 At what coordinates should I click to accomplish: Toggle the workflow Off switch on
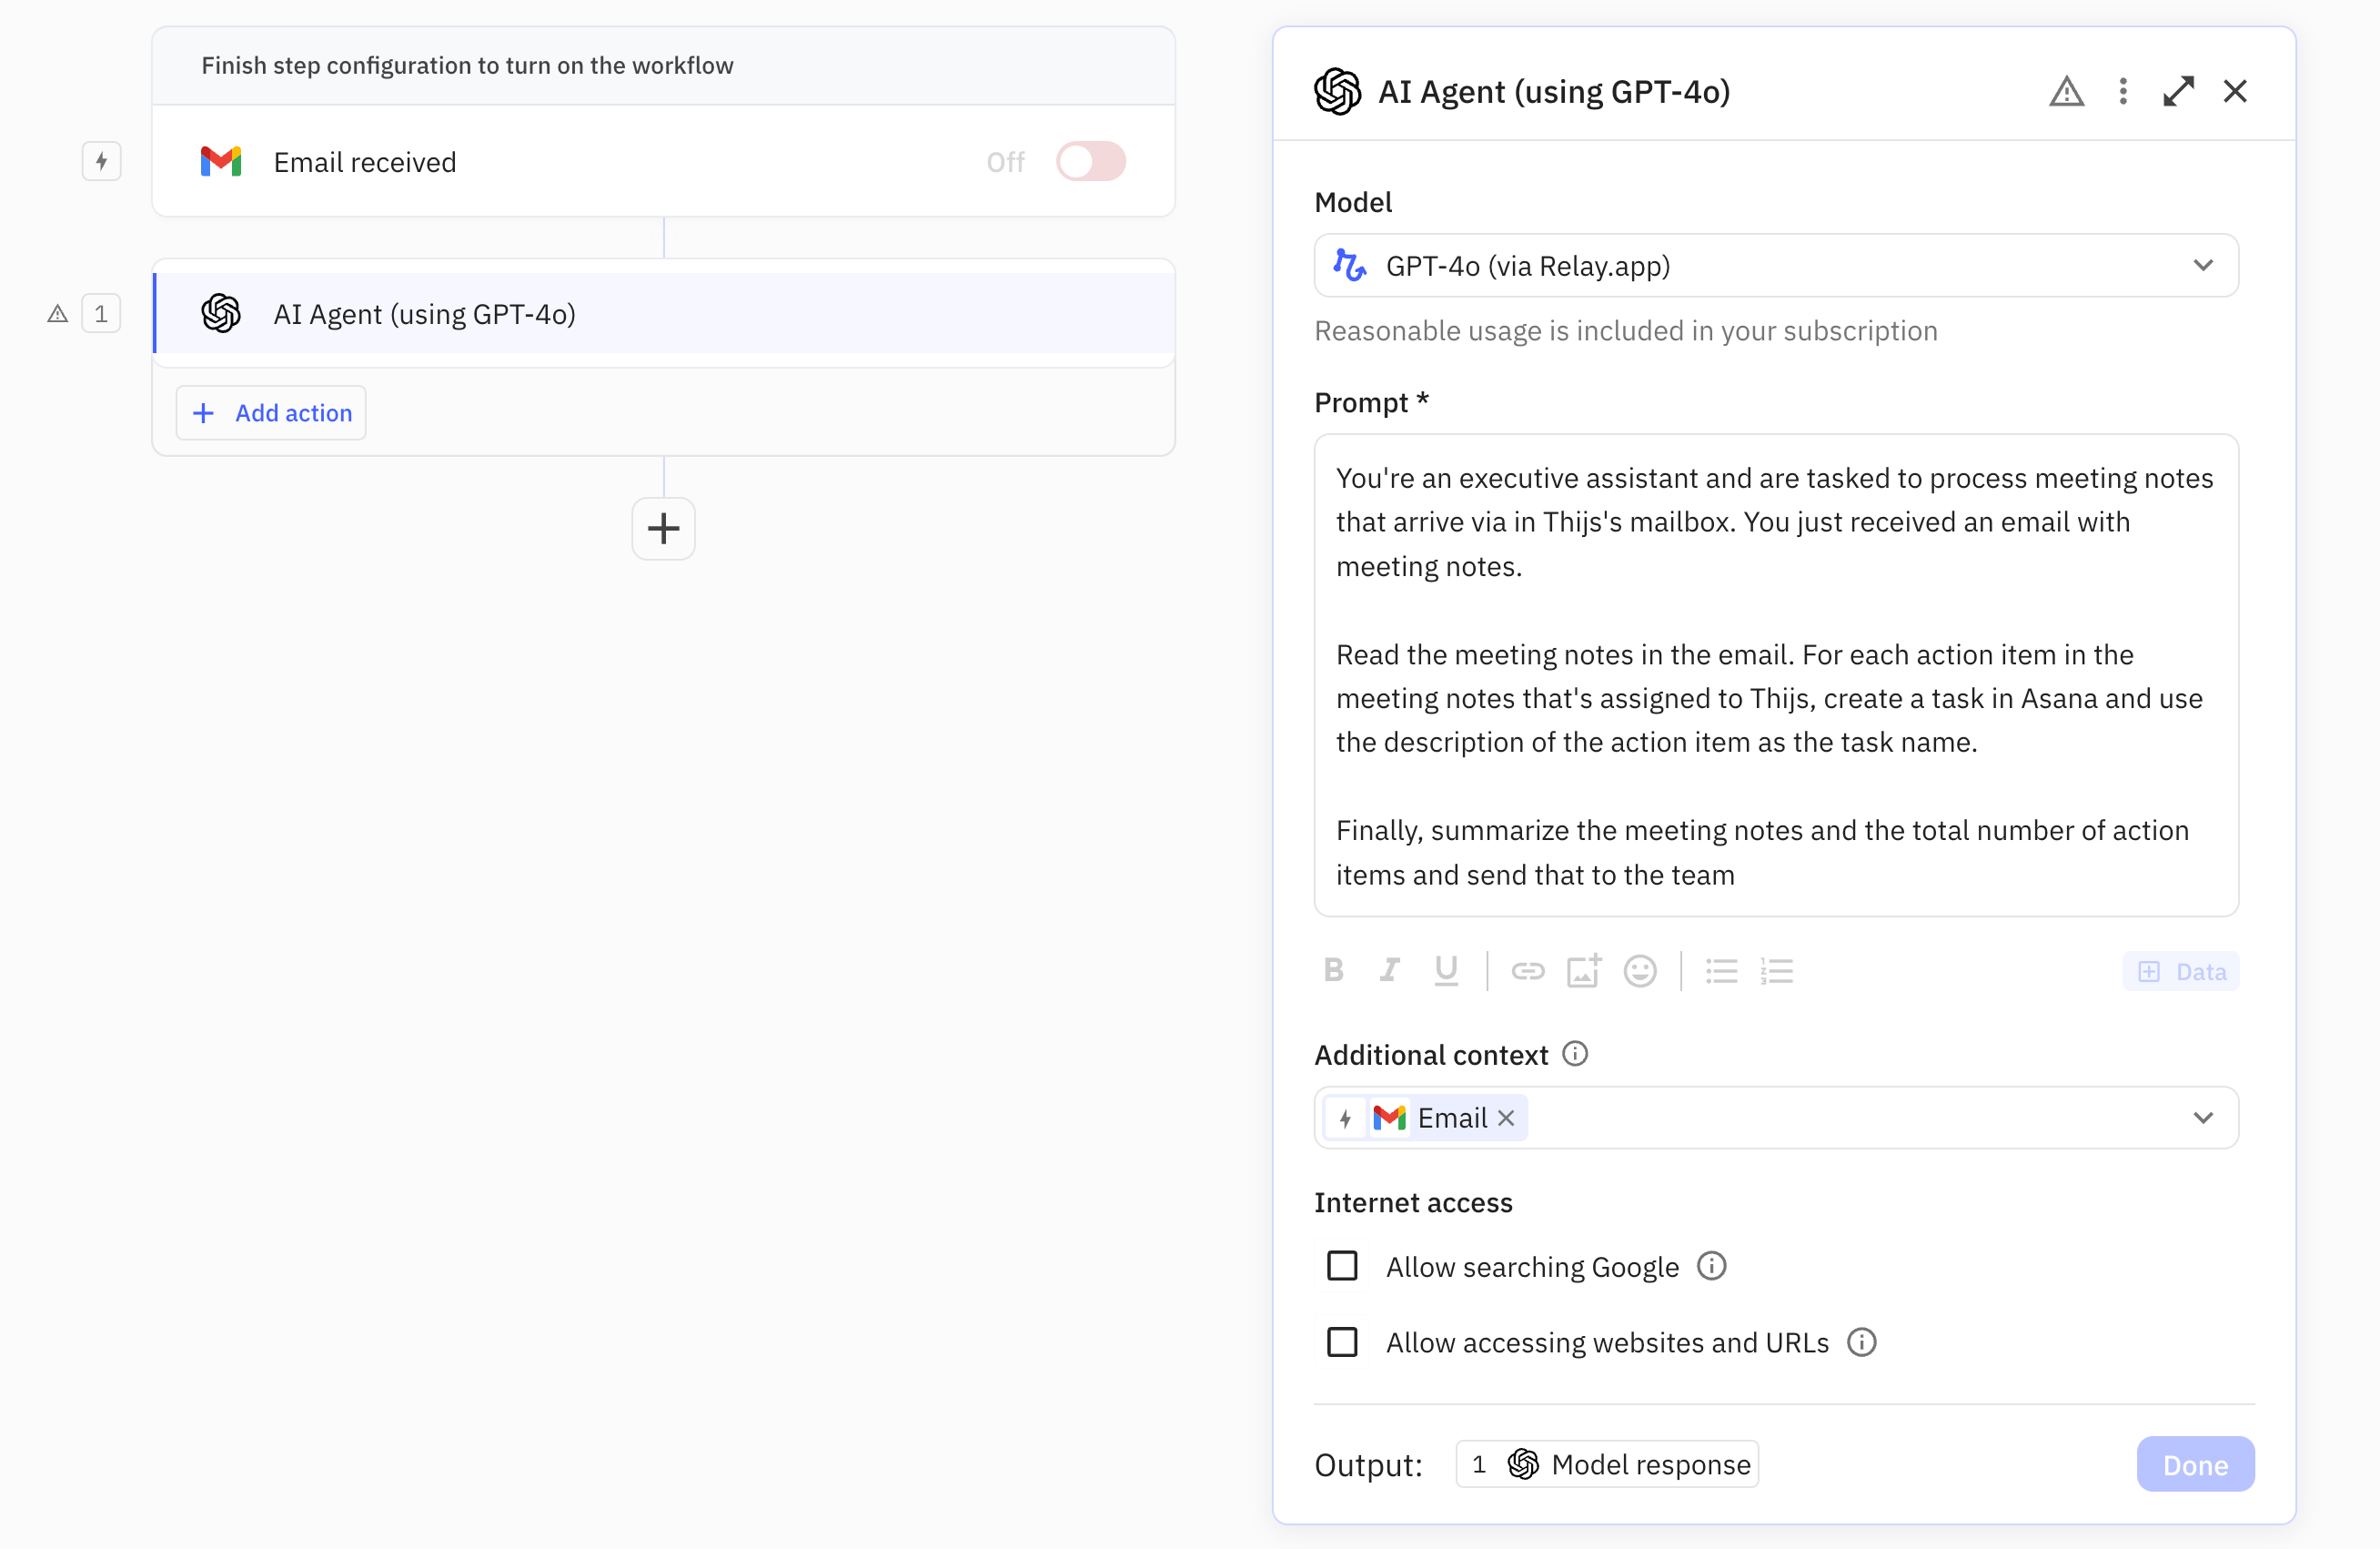click(x=1090, y=161)
